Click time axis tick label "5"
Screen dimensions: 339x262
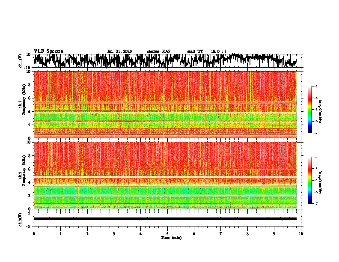tap(167, 234)
